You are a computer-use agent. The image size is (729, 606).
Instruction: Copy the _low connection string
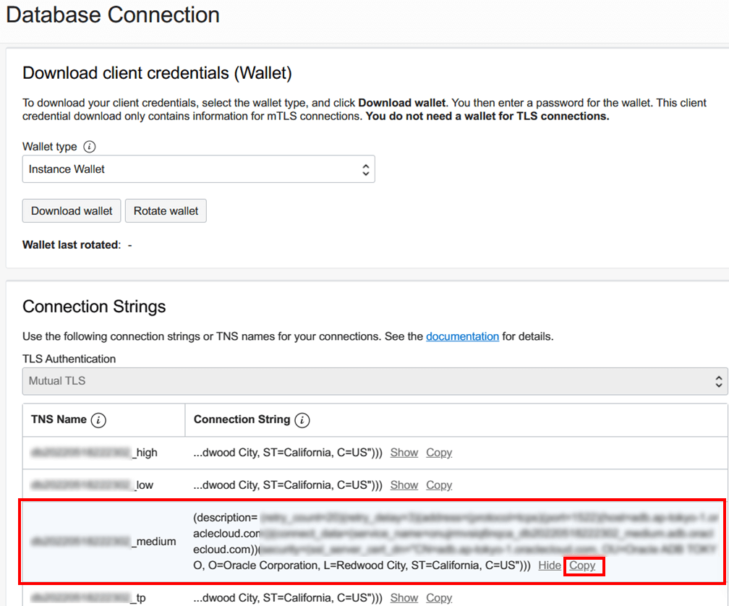click(439, 485)
